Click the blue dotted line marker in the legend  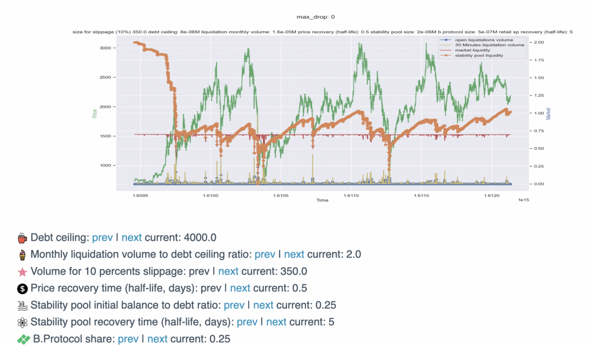point(445,40)
